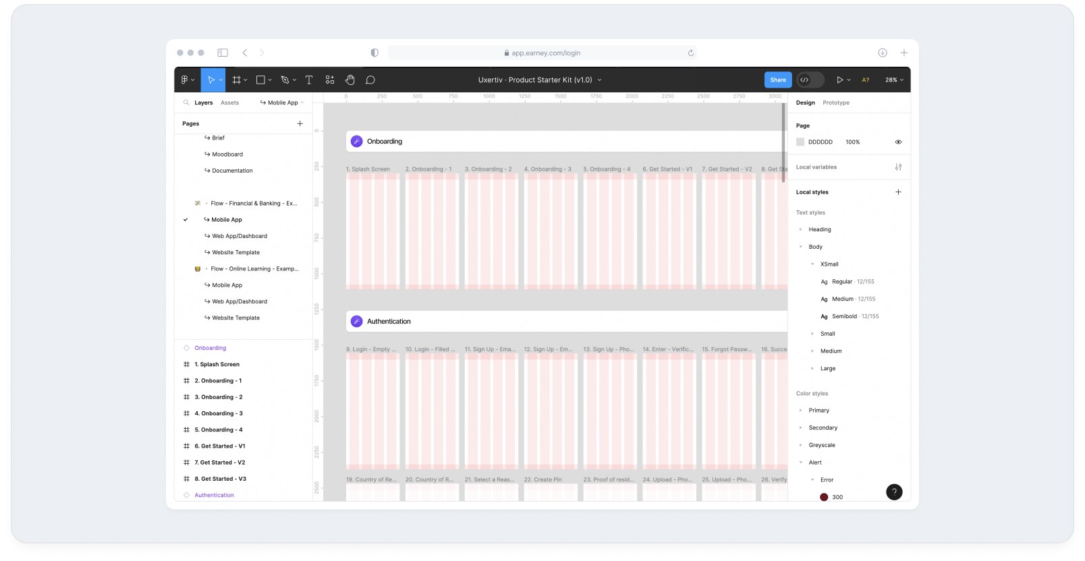1085x561 pixels.
Task: Click the Onboarding section pen icon on canvas
Action: pyautogui.click(x=356, y=142)
